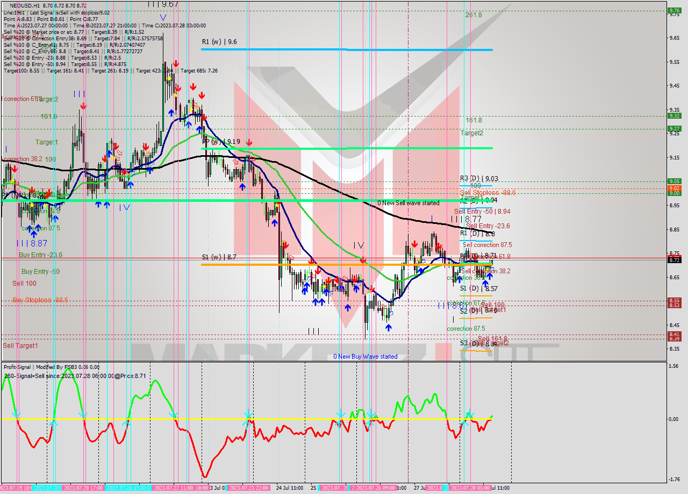Select the 'Buy Entry -23.6' label

(40, 255)
